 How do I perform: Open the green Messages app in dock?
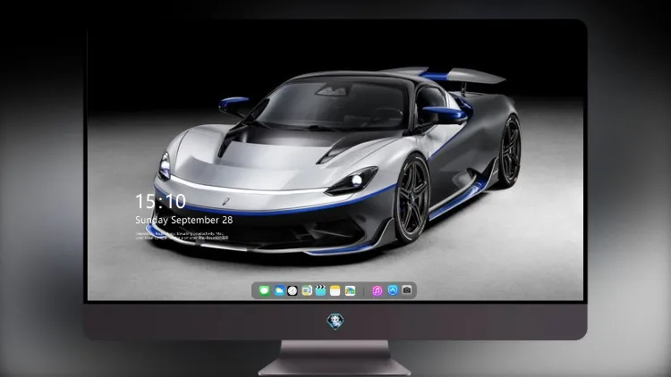point(264,290)
